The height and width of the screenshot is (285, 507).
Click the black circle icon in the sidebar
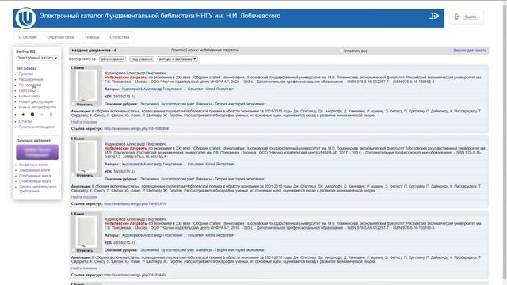[32, 114]
